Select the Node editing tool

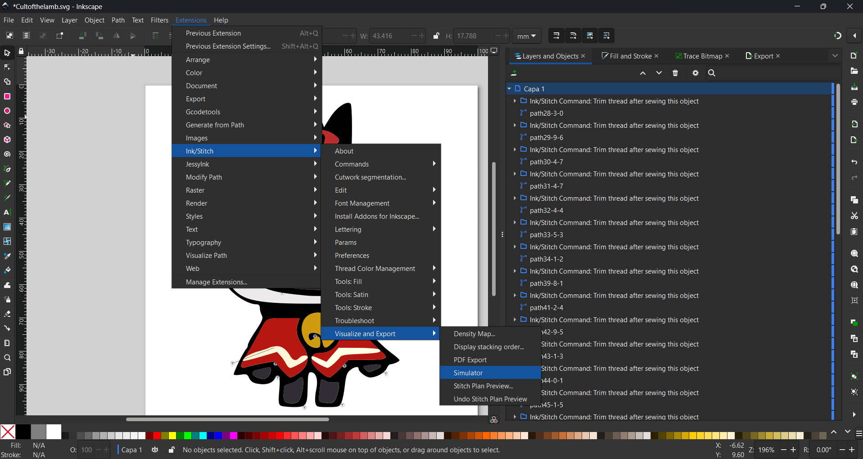tap(7, 67)
